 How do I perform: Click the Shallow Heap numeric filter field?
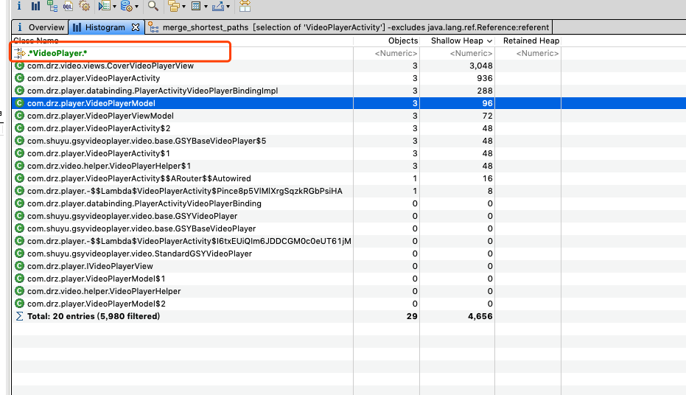(x=471, y=53)
